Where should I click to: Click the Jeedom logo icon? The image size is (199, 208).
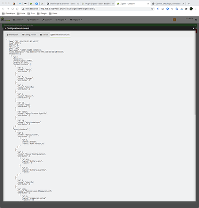coord(5,20)
